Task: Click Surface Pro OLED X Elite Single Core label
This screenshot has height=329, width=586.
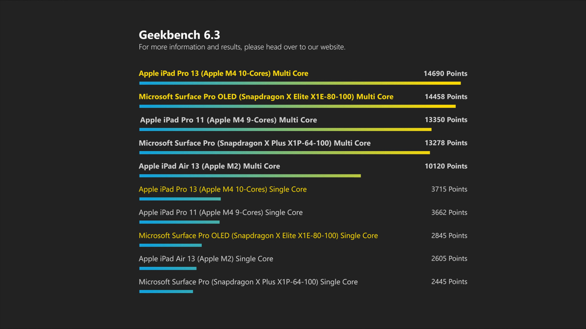Action: (x=258, y=235)
